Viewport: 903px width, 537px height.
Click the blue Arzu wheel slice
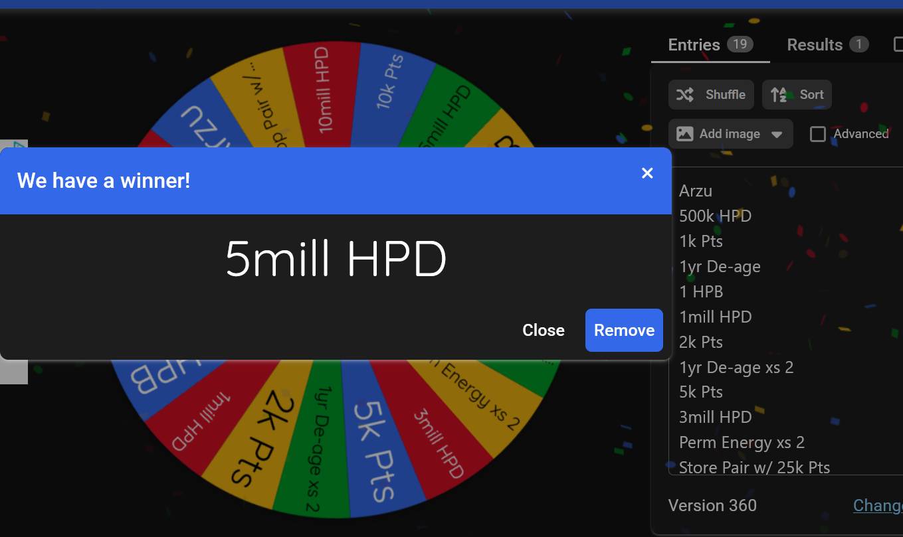pyautogui.click(x=199, y=118)
